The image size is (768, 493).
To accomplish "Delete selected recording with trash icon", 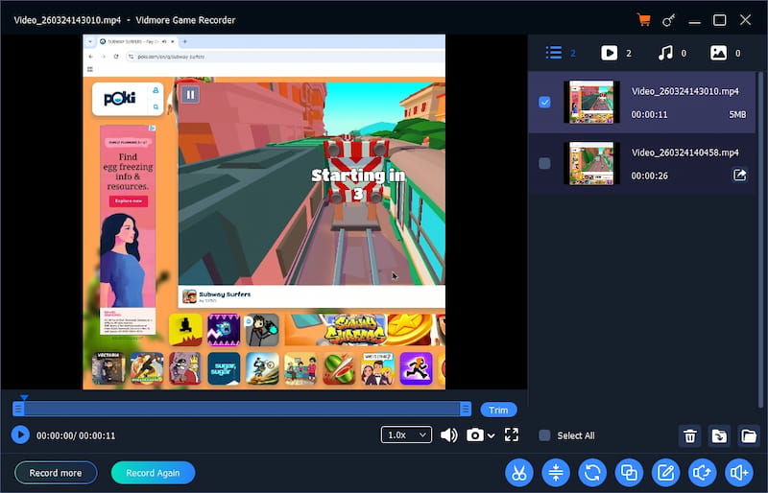I will [689, 436].
